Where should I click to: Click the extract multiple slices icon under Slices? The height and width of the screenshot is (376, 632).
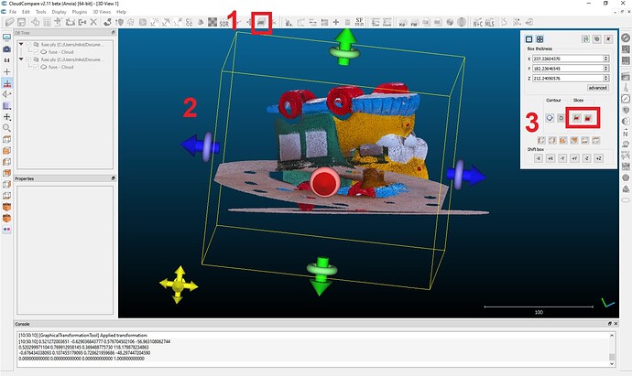tap(588, 118)
